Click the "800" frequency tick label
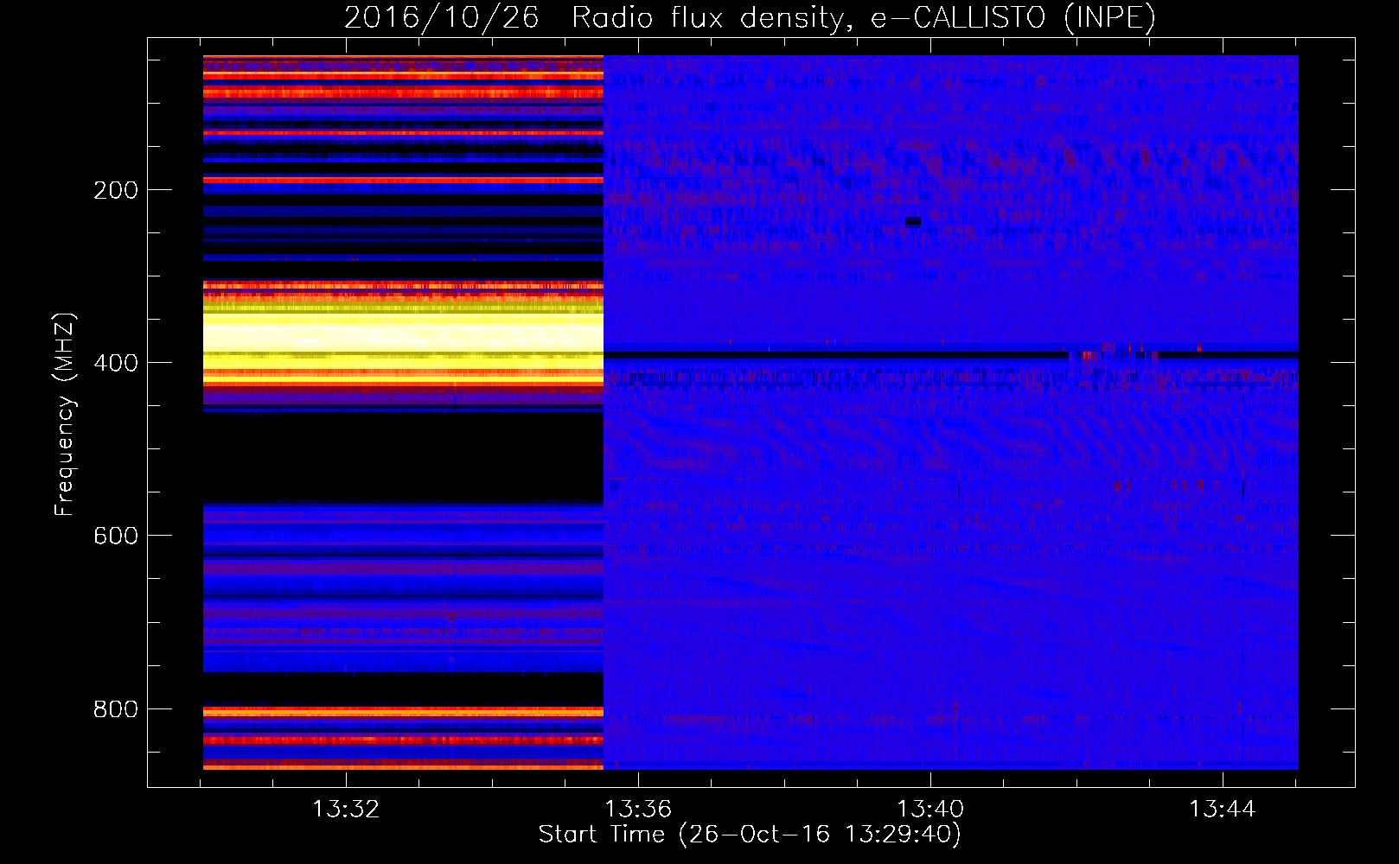The image size is (1399, 864). click(116, 709)
